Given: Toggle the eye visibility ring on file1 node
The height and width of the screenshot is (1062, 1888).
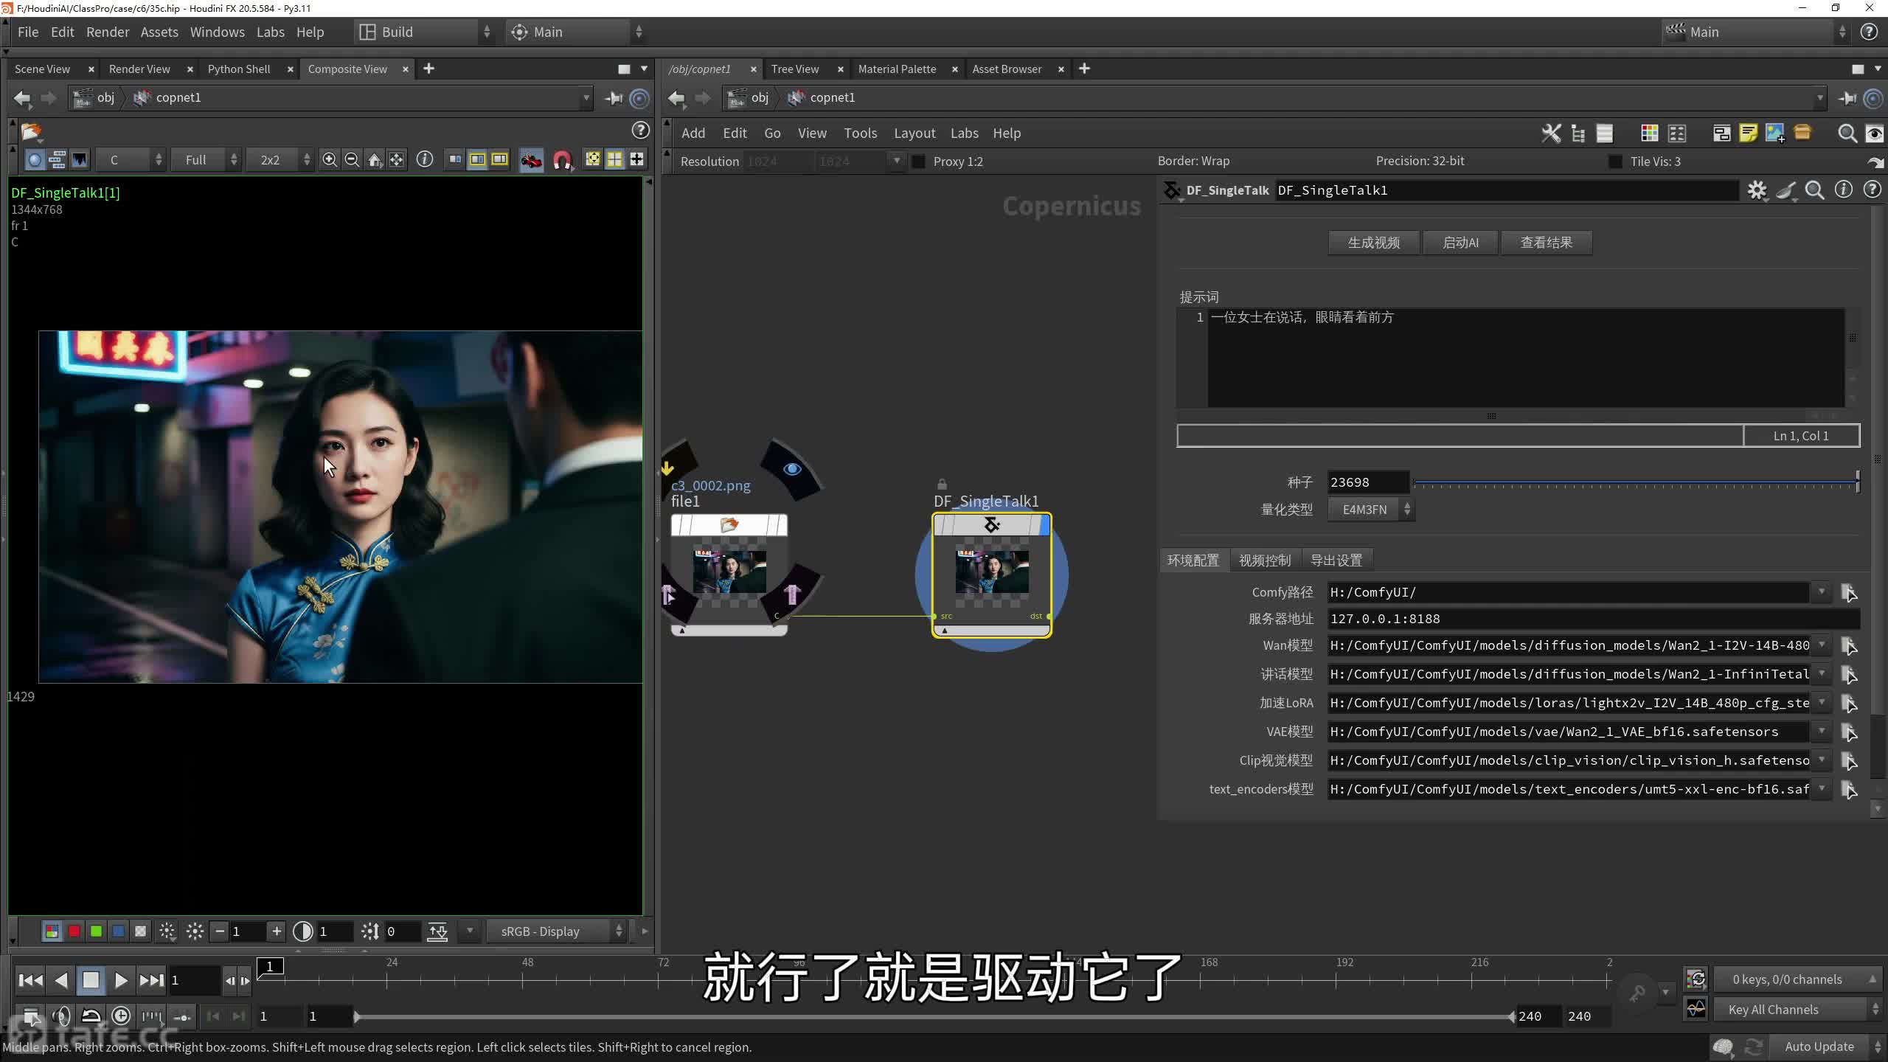Looking at the screenshot, I should pos(792,469).
